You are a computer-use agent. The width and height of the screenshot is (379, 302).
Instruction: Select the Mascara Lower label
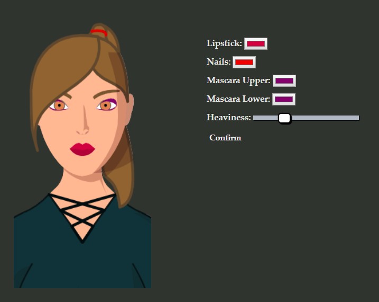238,99
